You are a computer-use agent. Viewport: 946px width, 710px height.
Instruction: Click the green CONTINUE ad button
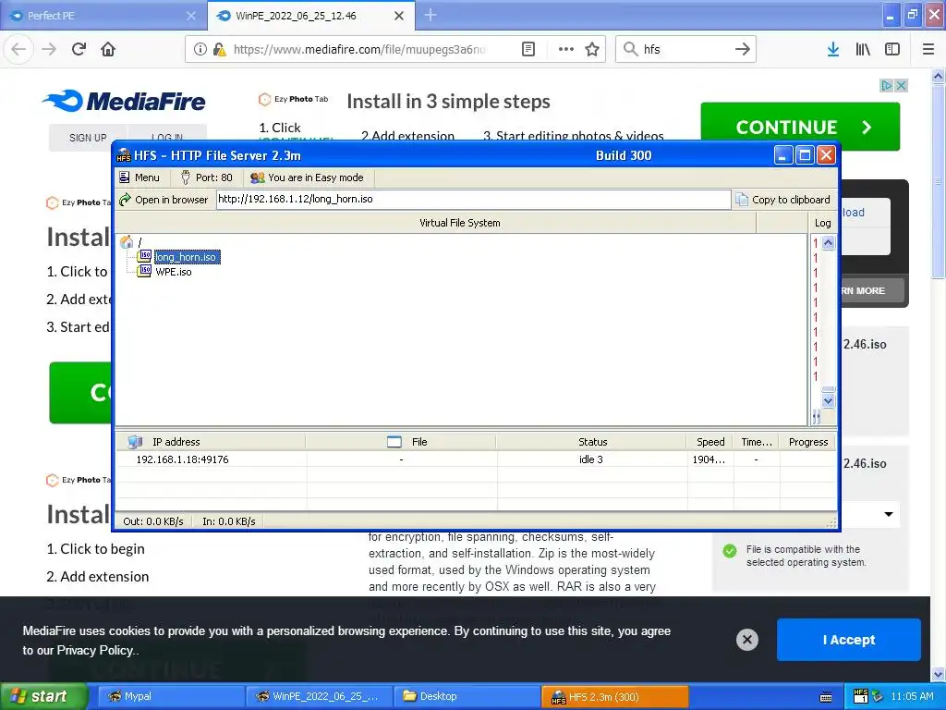coord(800,127)
